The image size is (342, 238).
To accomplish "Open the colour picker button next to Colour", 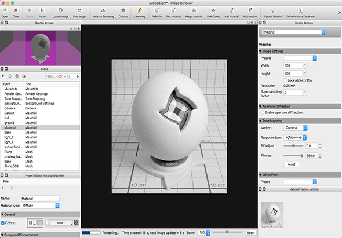I will (x=32, y=223).
